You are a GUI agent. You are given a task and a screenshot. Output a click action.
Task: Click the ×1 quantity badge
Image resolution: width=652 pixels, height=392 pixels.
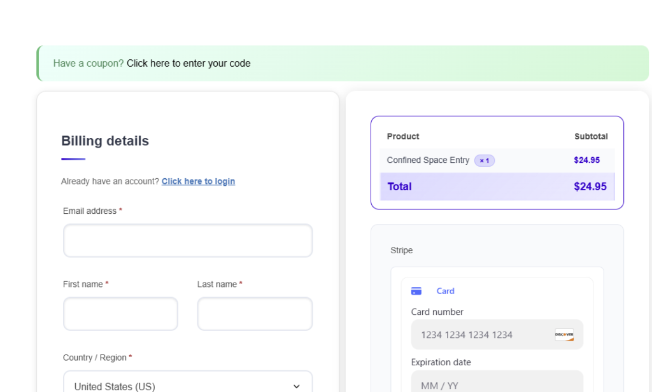coord(485,160)
